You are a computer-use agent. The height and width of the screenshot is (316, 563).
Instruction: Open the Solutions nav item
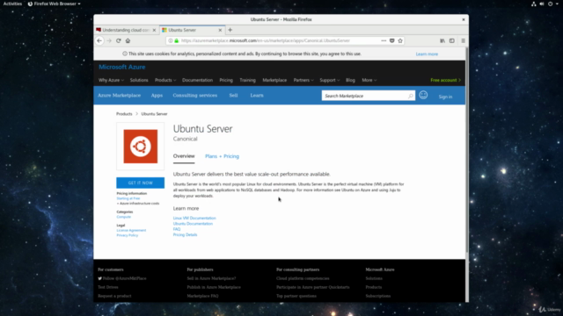tap(139, 80)
